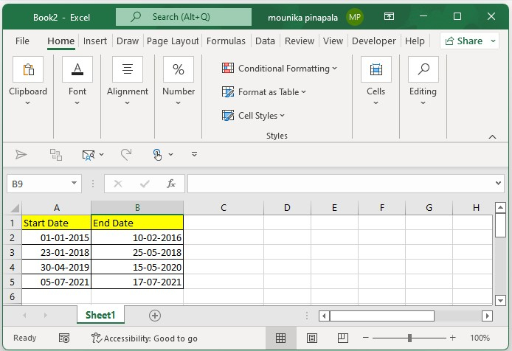
Task: Open the Editing magnifier group icon
Action: [423, 69]
